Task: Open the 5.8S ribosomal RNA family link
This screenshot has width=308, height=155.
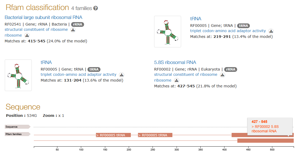Action: (x=175, y=62)
